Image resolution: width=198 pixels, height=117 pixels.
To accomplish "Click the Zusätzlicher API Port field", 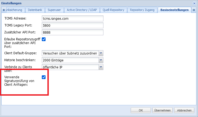I will [x=73, y=32].
